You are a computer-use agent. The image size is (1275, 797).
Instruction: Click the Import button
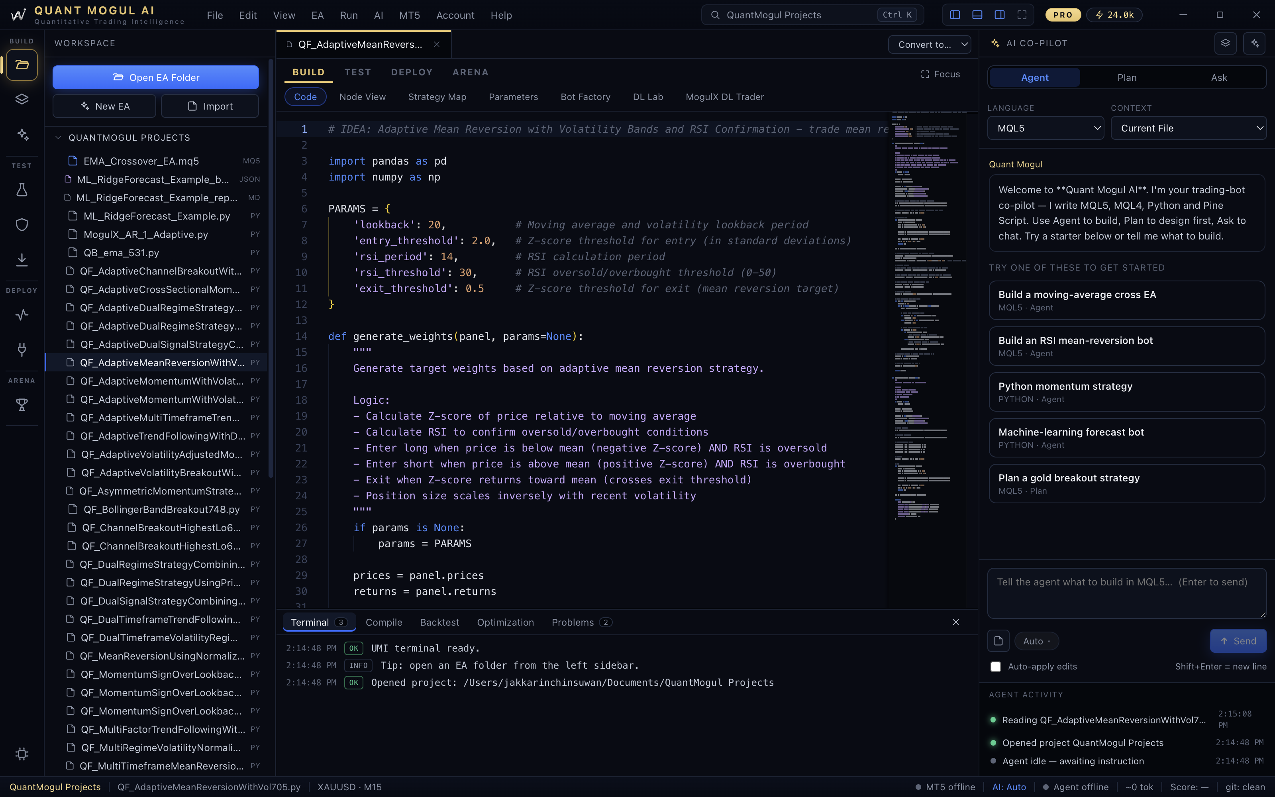(210, 106)
